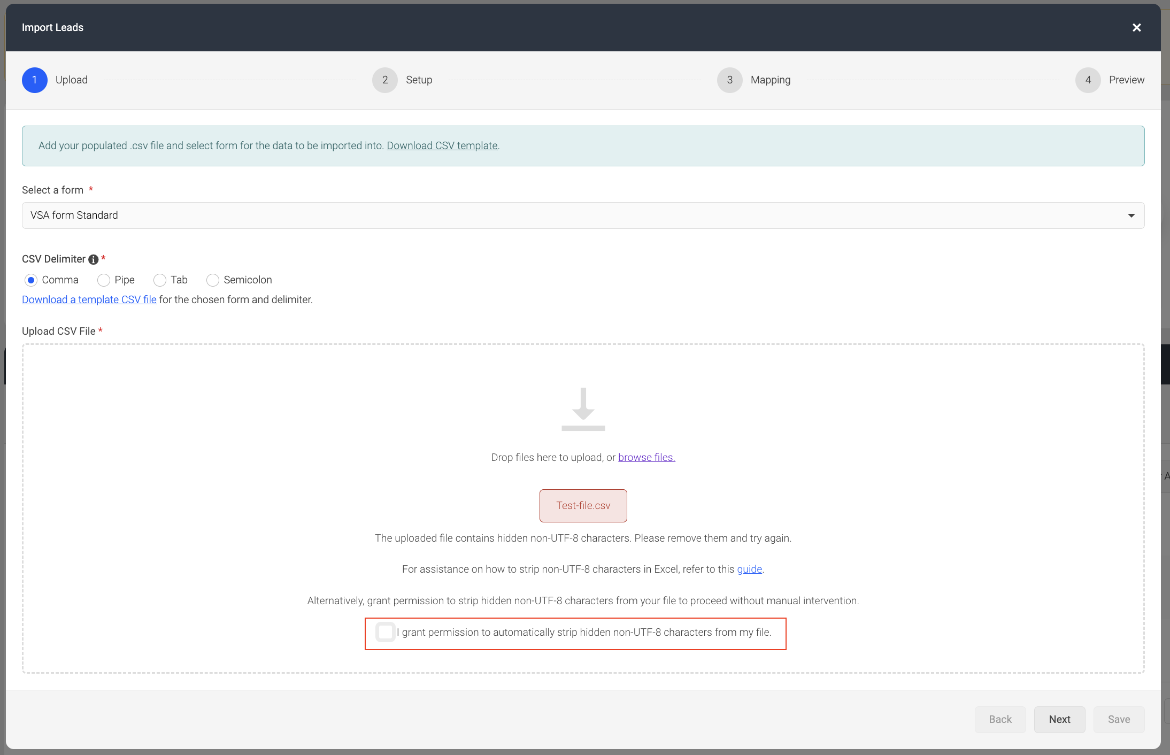Viewport: 1170px width, 755px height.
Task: Open the Select a form dropdown
Action: [583, 215]
